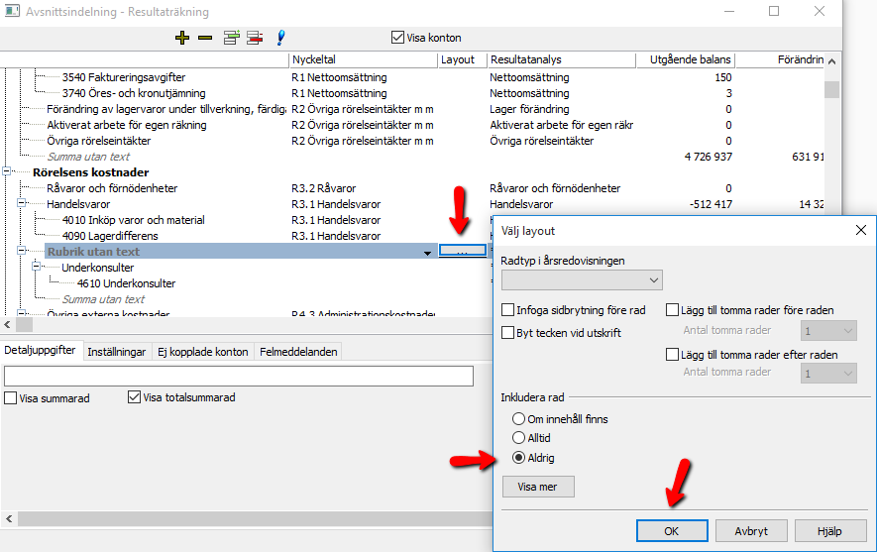Open the Rubrik utan text row dropdown arrow
Viewport: 877px width, 552px height.
click(427, 253)
